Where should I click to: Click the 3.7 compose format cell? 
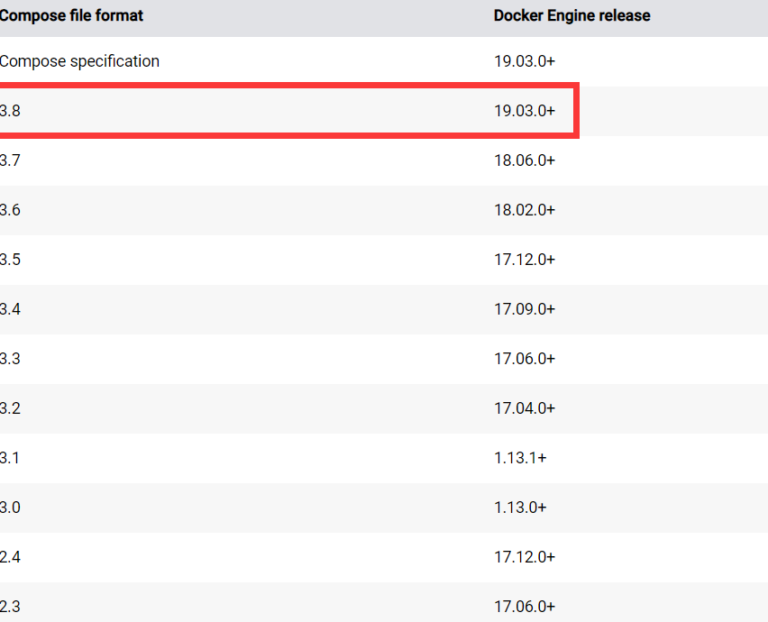point(10,160)
